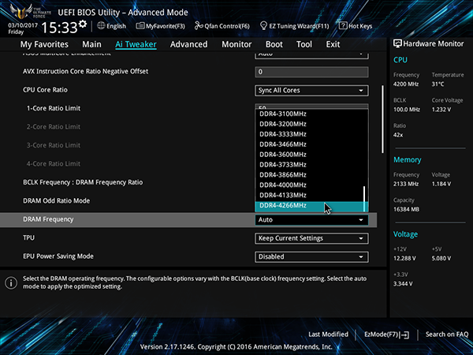This screenshot has width=473, height=355.
Task: Click the DRAM Odd Ratio Mode label
Action: click(57, 200)
